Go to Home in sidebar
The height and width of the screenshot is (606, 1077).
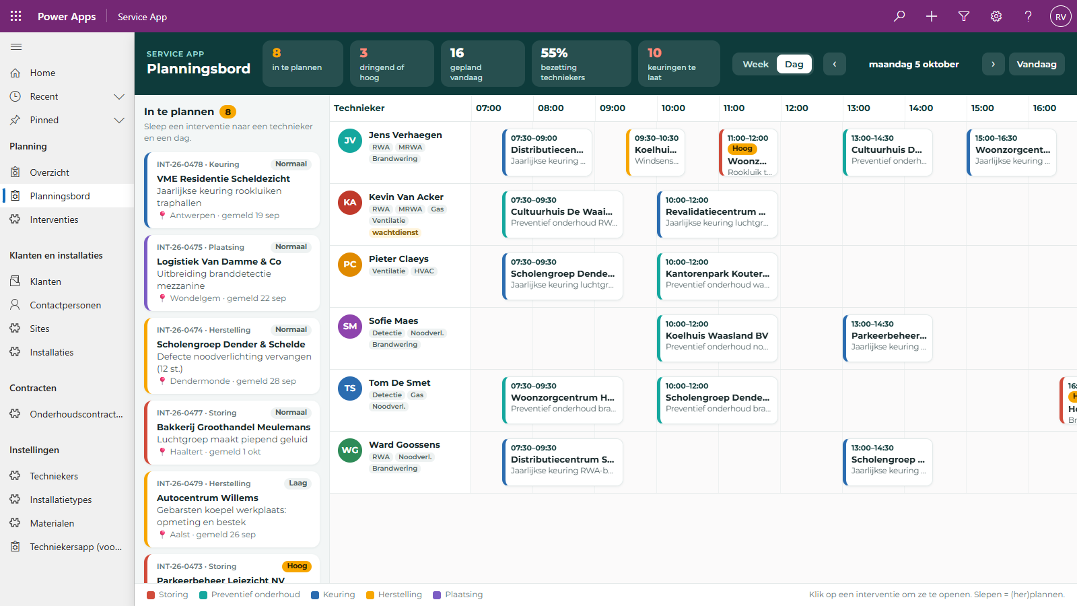(x=67, y=73)
